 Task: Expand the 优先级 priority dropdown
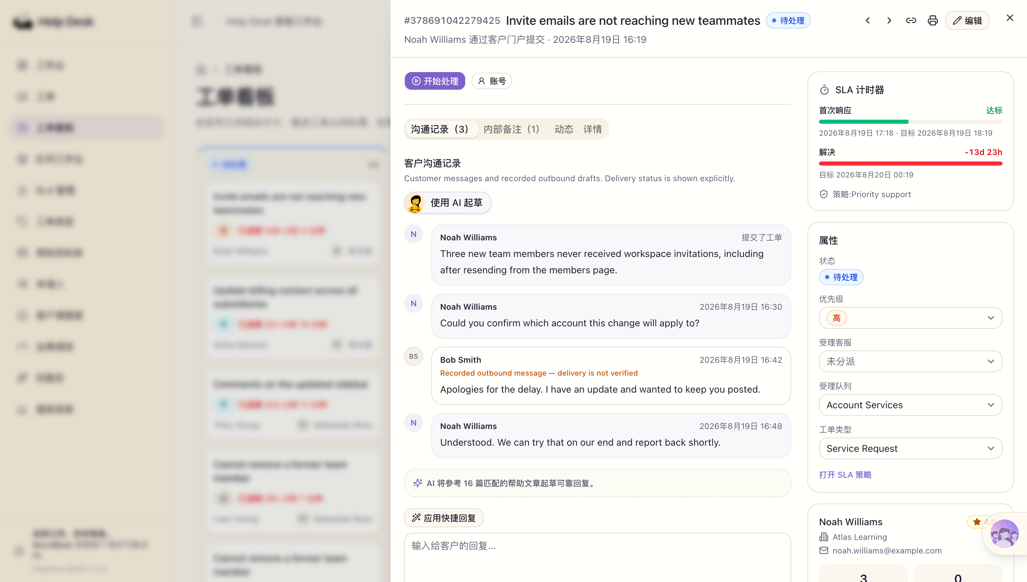click(x=910, y=318)
